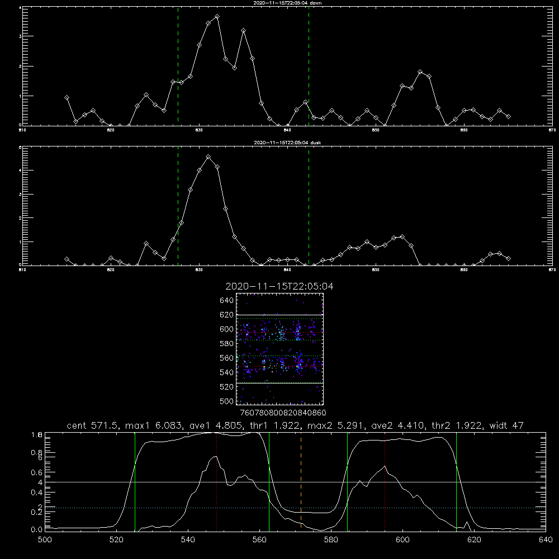
Task: Click the left green dashed line in the dusk plot
Action: [178, 206]
